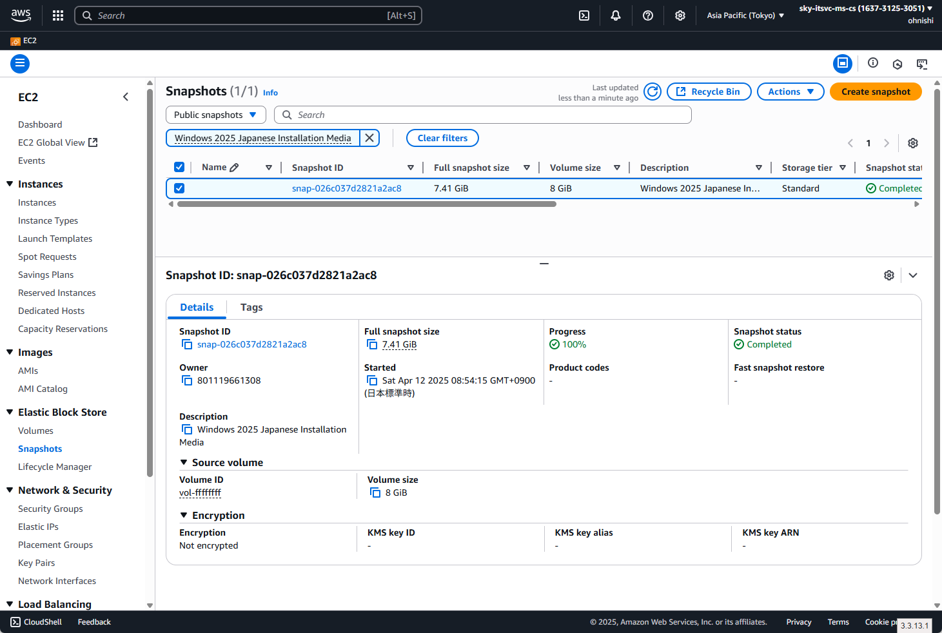Viewport: 942px width, 633px height.
Task: Collapse the Encryption section
Action: 183,515
